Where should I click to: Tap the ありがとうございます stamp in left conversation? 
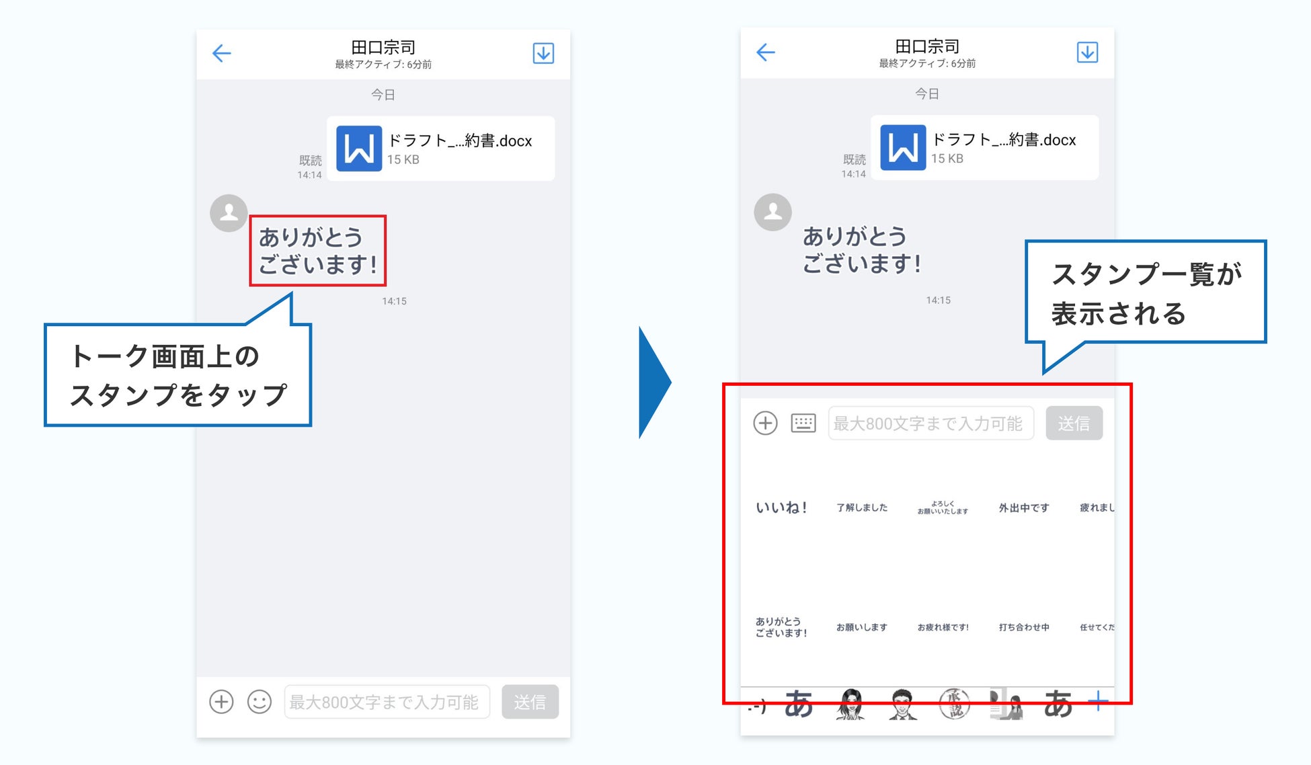coord(317,251)
